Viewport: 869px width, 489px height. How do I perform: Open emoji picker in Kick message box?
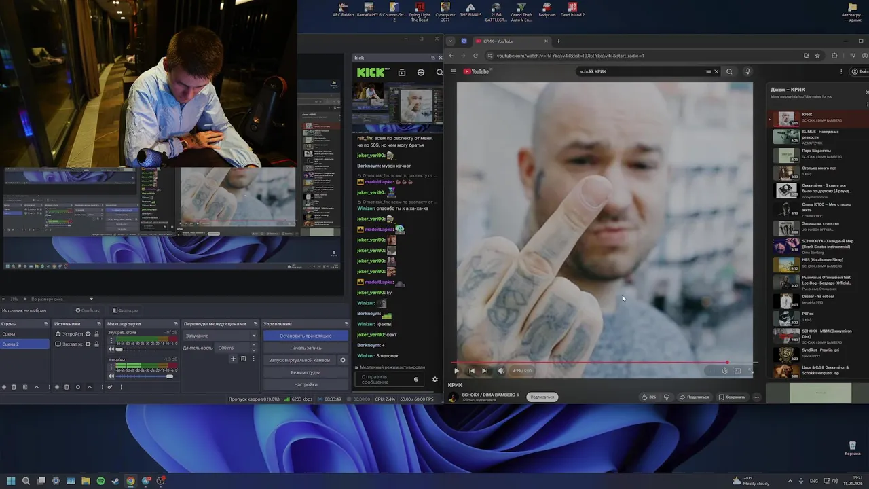(416, 379)
